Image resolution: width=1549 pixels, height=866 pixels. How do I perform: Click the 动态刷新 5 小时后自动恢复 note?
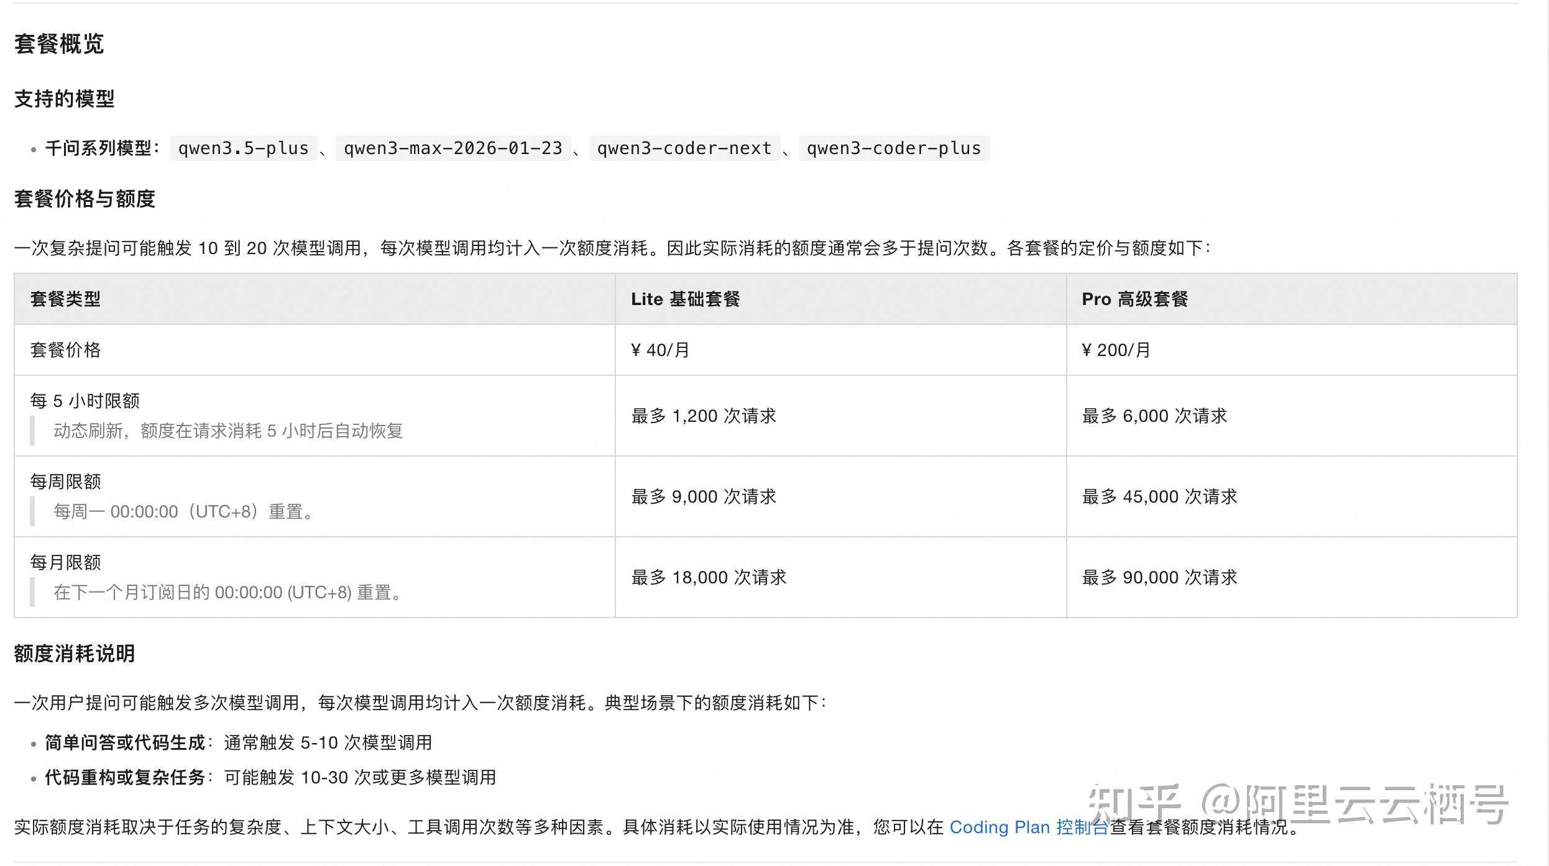(228, 431)
